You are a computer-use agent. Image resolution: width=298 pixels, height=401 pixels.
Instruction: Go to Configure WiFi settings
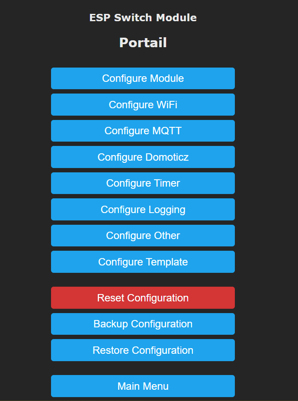[x=143, y=105]
